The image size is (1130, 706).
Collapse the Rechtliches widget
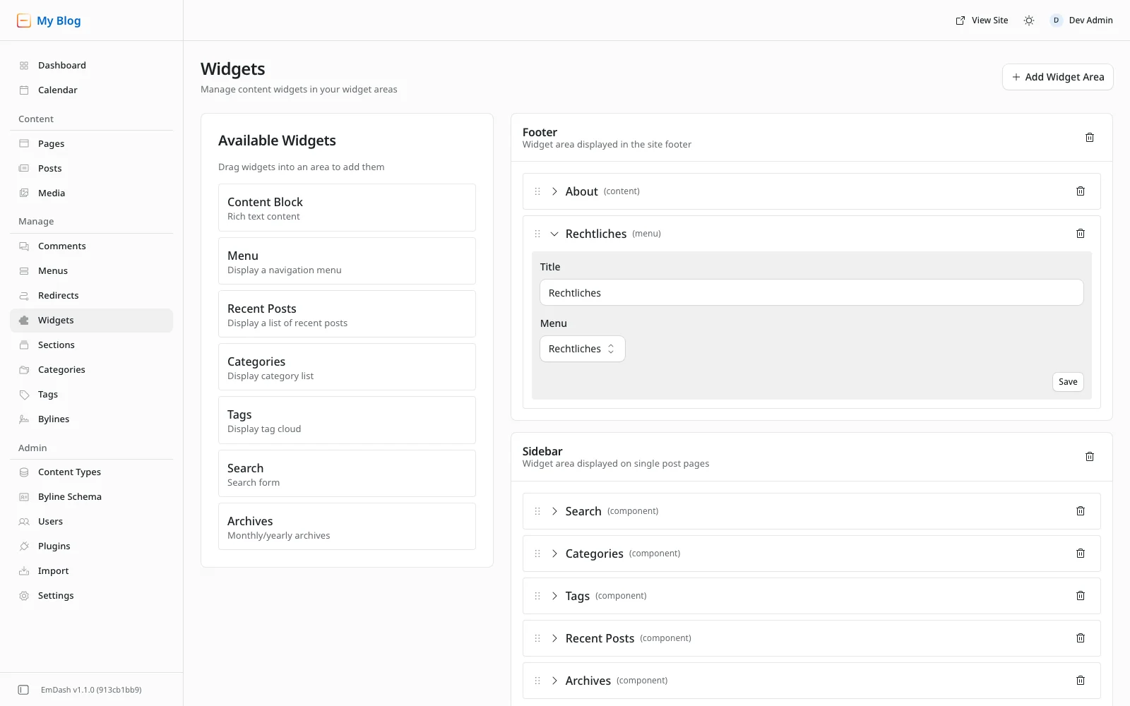(x=554, y=234)
